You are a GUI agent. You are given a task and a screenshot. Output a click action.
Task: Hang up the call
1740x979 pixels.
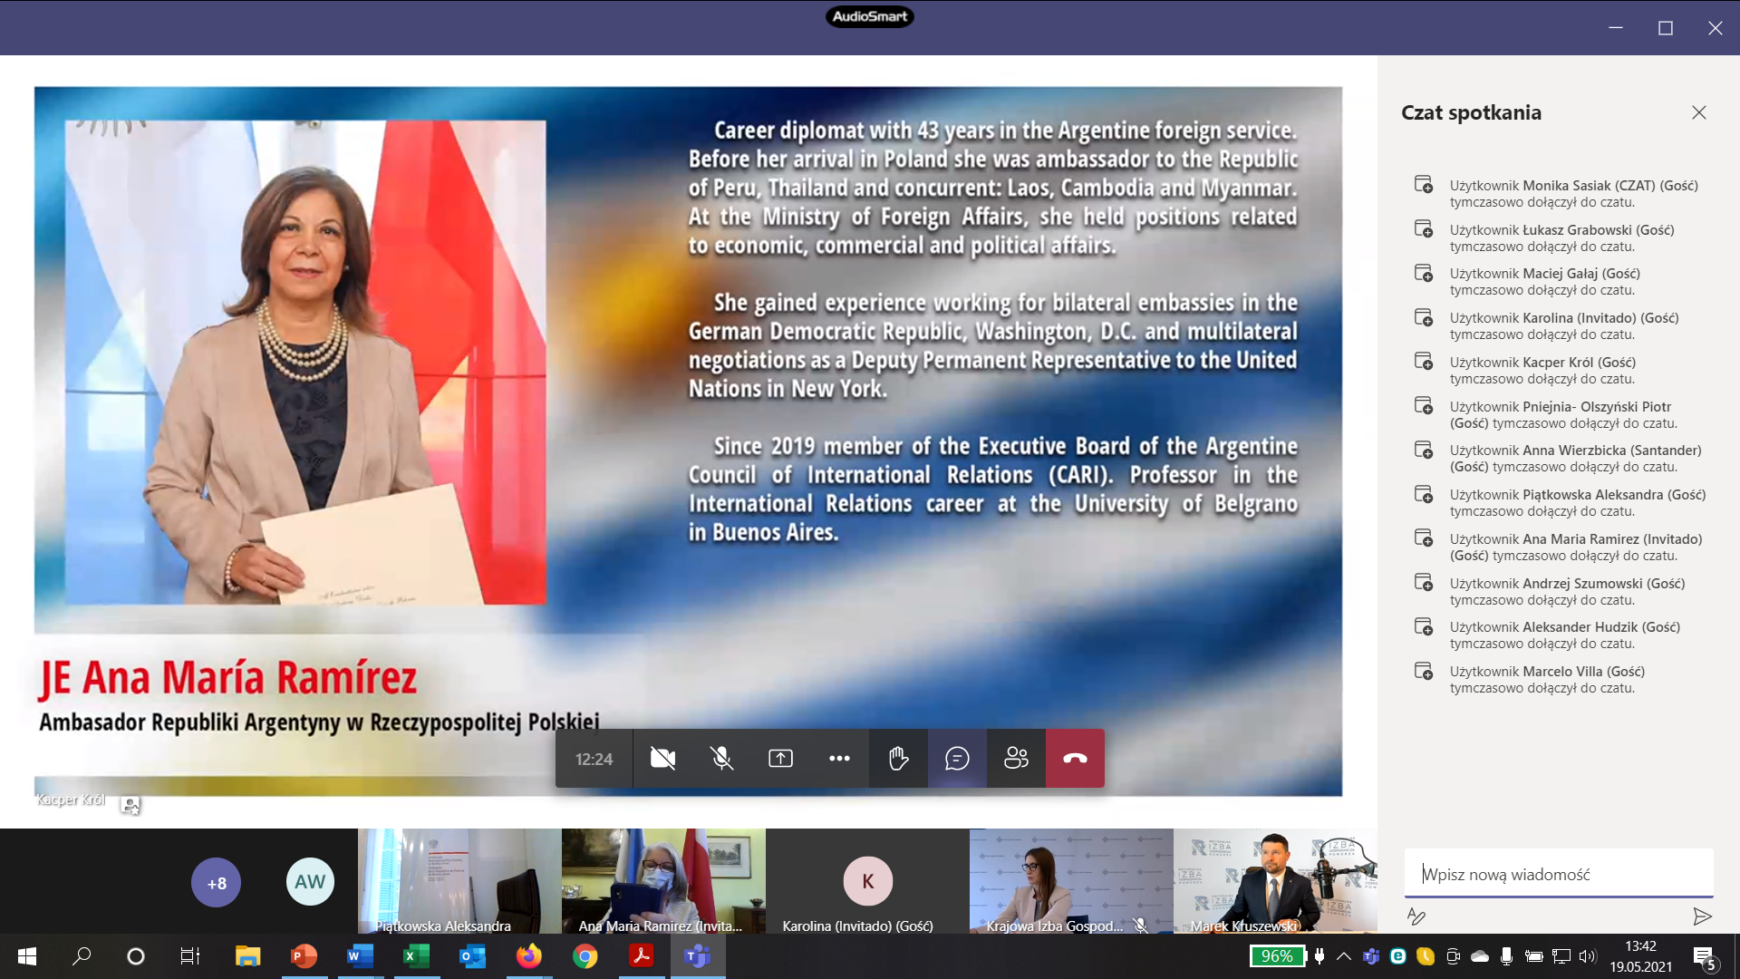[1075, 759]
